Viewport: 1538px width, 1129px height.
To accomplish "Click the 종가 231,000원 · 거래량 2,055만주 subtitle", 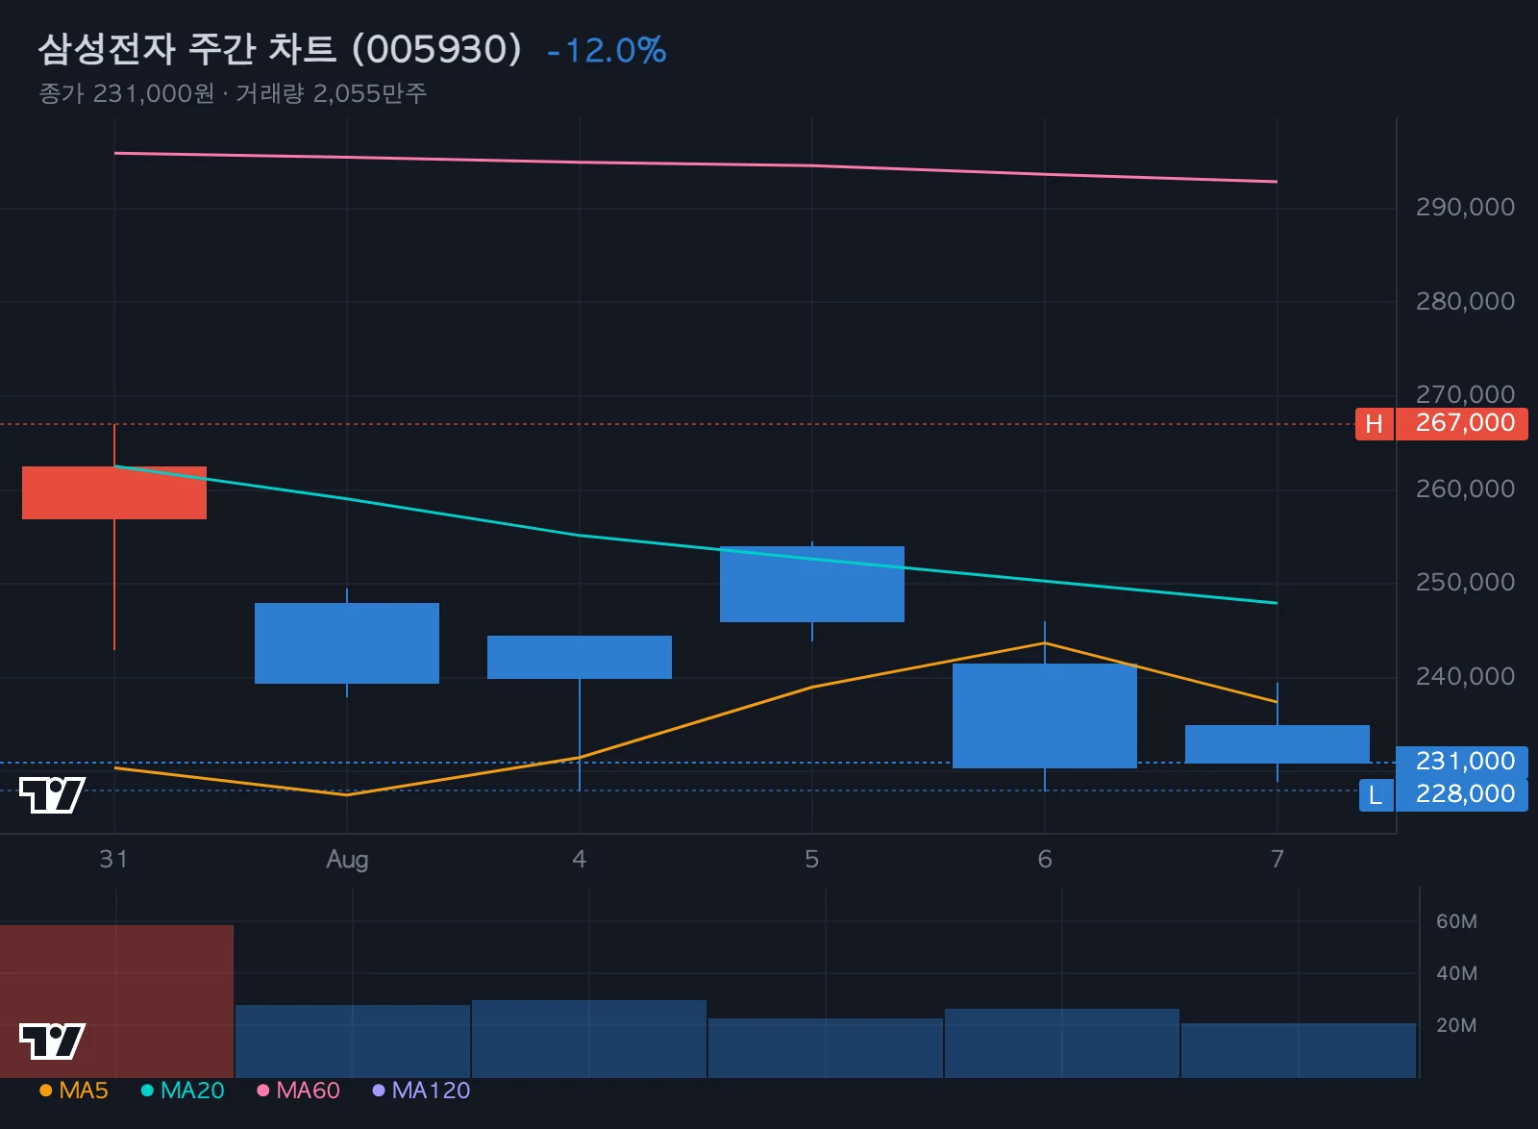I will pos(233,93).
